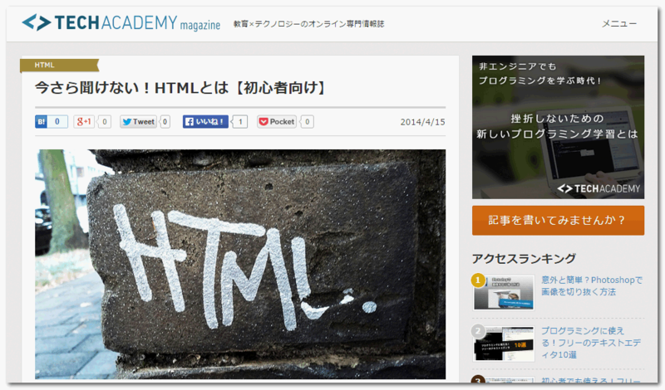Click the TechAcademy magazine logo

[121, 23]
